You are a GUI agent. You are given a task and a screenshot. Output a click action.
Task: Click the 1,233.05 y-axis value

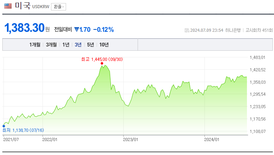point(257,107)
